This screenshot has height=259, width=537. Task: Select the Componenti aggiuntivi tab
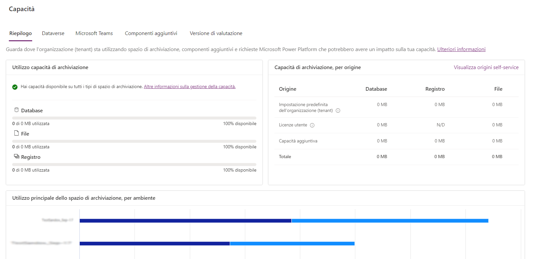pyautogui.click(x=151, y=33)
